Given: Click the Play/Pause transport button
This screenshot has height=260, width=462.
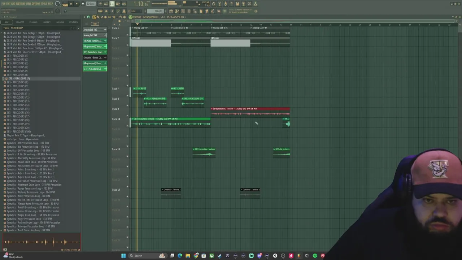Looking at the screenshot, I should [x=71, y=4].
